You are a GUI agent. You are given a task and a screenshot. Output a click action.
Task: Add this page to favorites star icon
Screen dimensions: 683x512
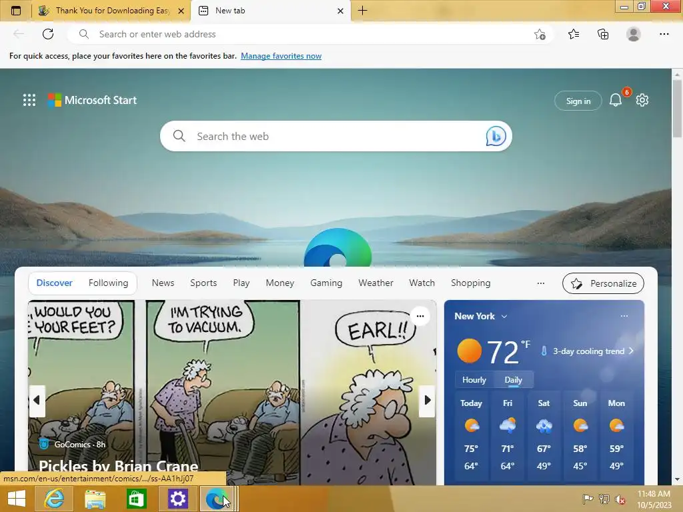(540, 34)
